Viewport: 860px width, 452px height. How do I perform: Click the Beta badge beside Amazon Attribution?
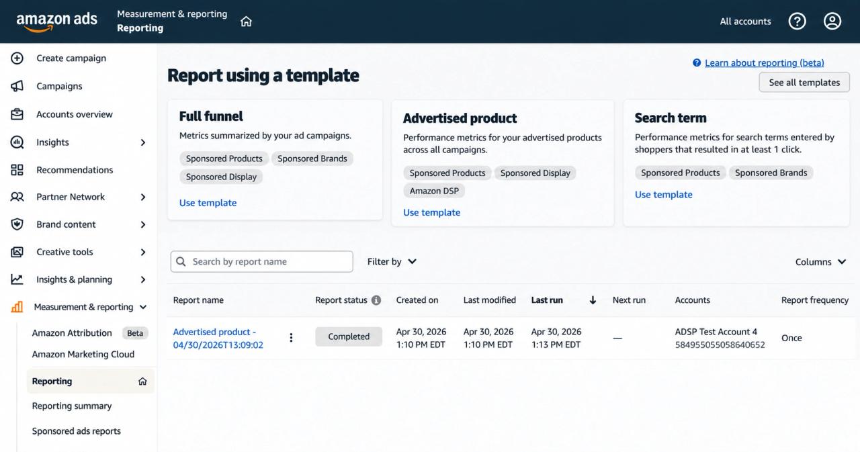click(136, 333)
